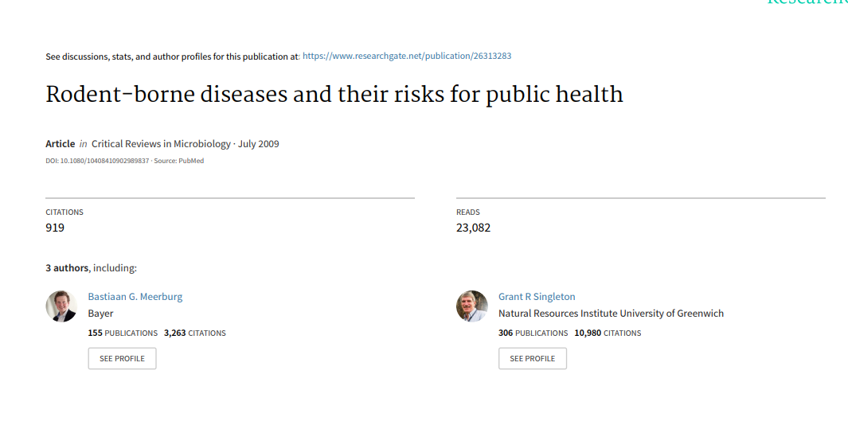The image size is (848, 421).
Task: Click Singleton's 10,980 citations stat
Action: [x=608, y=333]
